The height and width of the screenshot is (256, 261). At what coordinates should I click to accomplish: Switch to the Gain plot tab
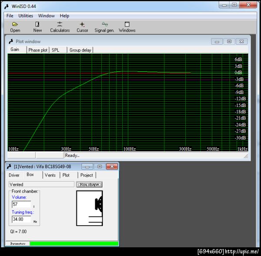(x=17, y=50)
